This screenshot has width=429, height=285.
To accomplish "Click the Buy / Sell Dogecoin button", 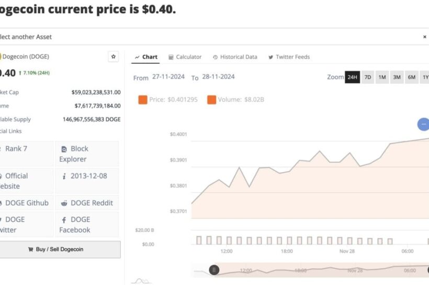I will (60, 249).
